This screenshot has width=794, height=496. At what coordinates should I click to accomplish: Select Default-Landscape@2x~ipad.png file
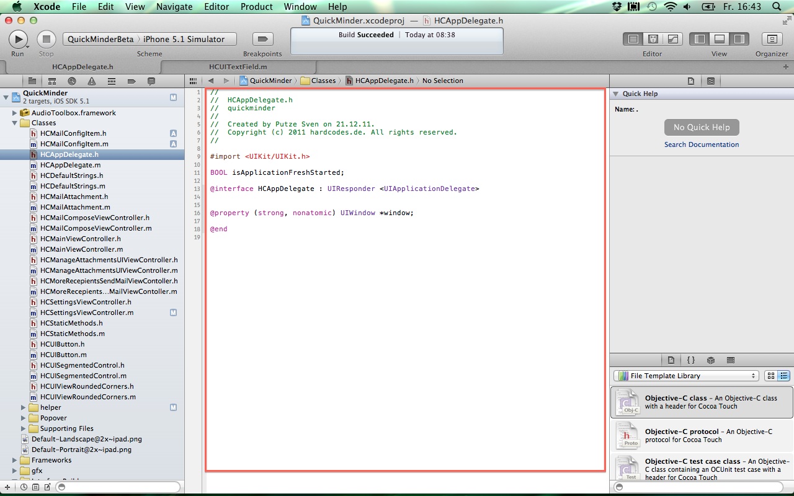(86, 439)
